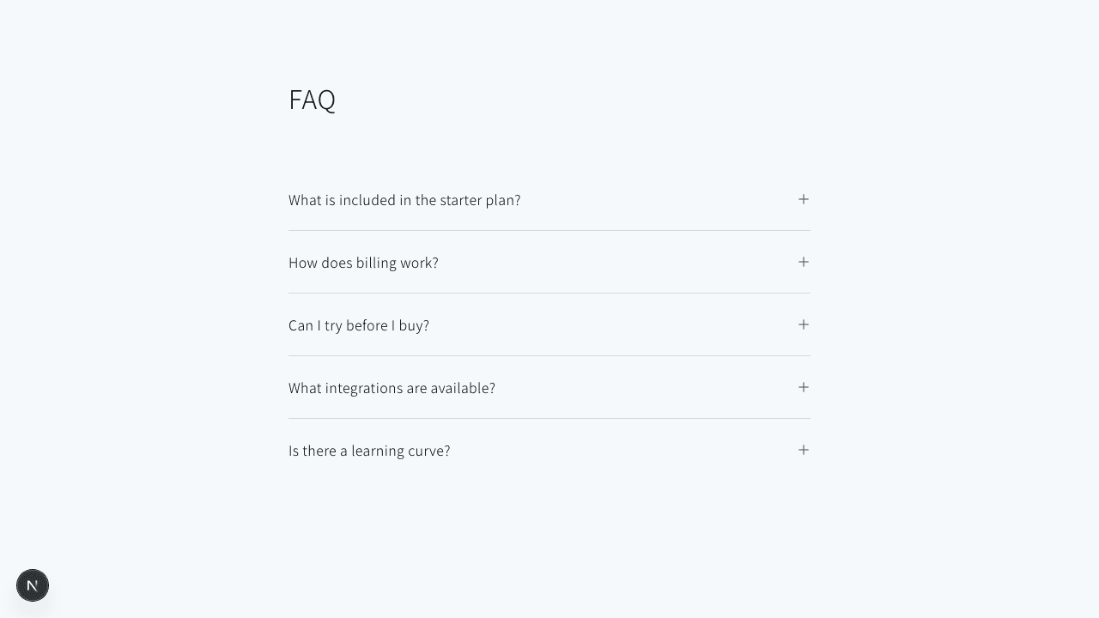Select the try before buy question text
The width and height of the screenshot is (1099, 618).
359,325
